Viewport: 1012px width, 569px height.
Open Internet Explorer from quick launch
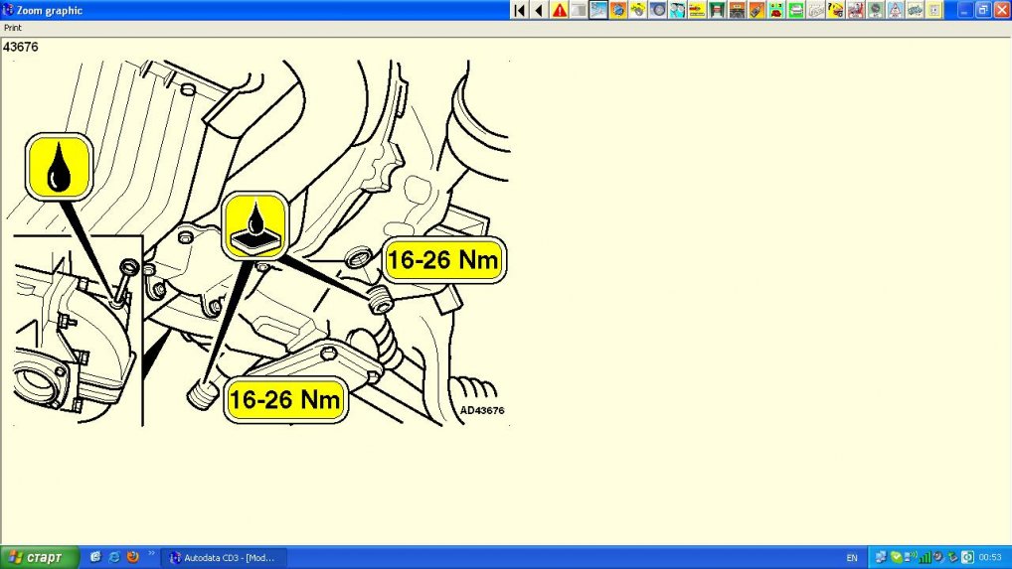click(x=113, y=557)
